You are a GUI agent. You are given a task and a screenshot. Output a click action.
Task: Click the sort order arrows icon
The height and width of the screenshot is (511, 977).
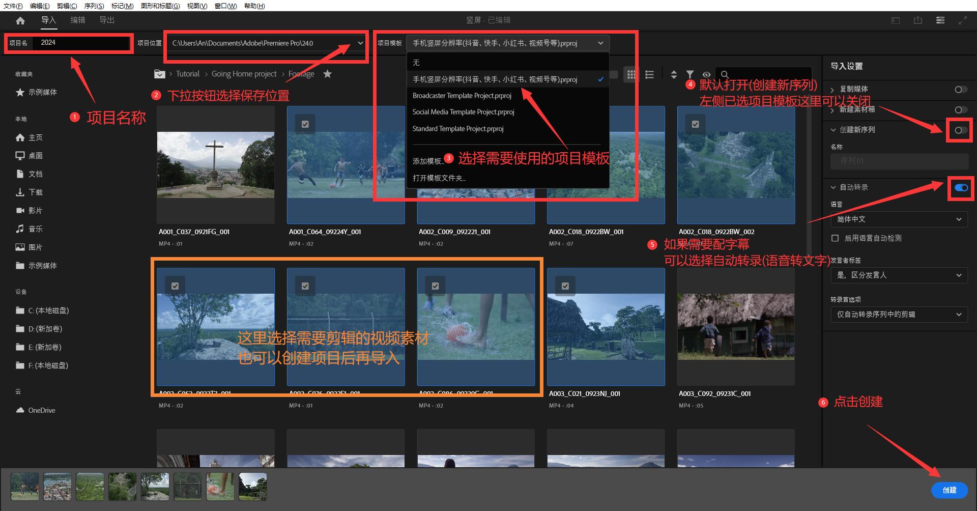[x=674, y=74]
